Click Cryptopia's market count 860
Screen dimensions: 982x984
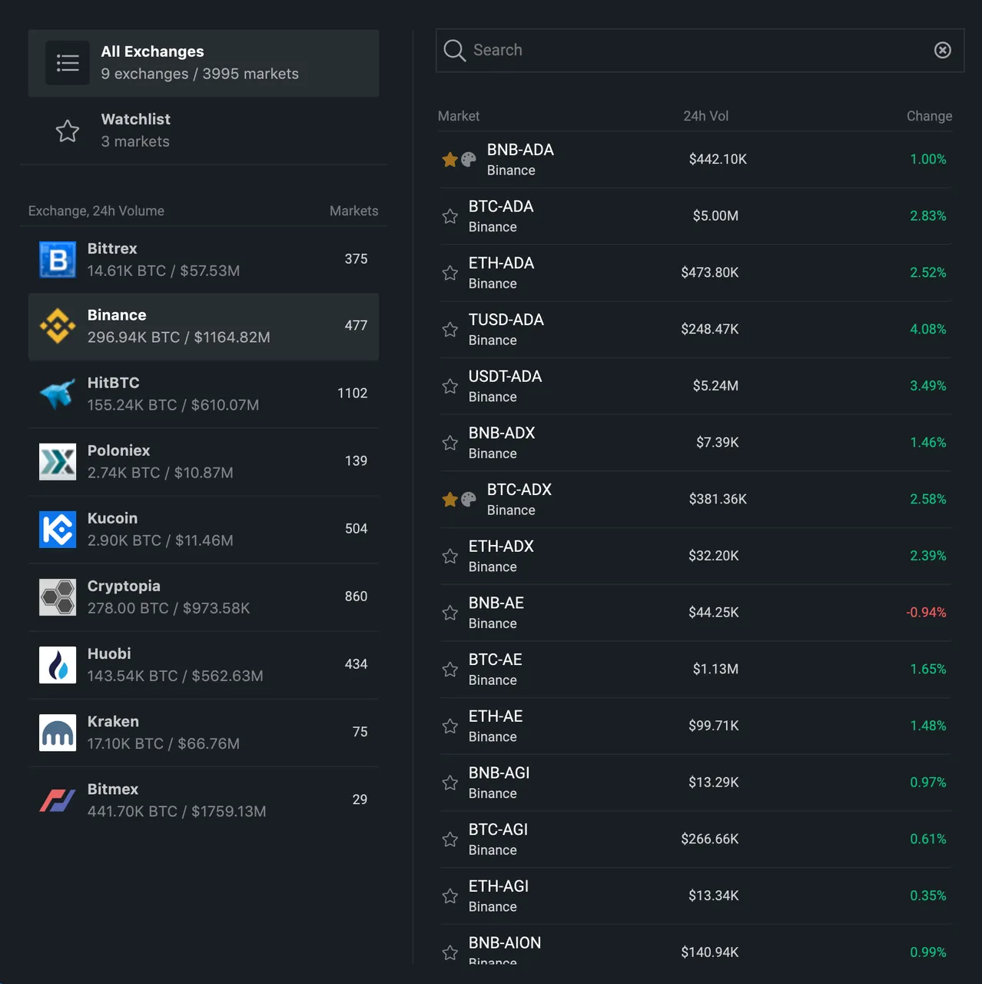click(x=356, y=597)
